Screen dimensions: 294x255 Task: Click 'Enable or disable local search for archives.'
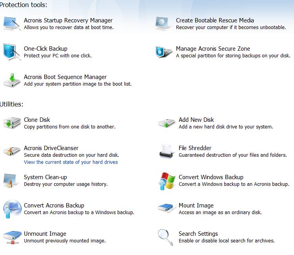[227, 241]
